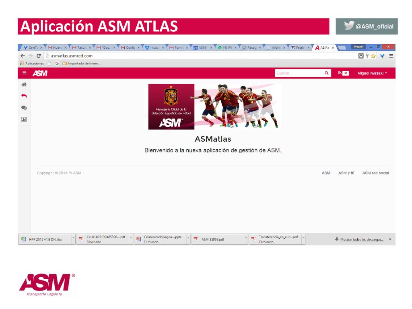412x309 pixels.
Task: Switch to the OneTi browser tab
Action: 32,47
